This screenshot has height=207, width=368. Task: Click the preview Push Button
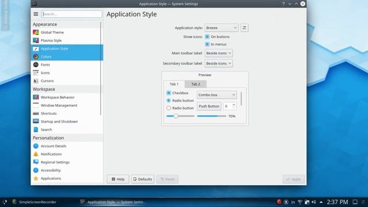209,106
